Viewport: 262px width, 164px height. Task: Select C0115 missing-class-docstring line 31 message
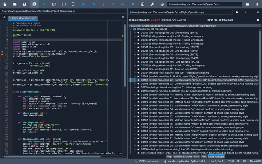click(x=176, y=87)
